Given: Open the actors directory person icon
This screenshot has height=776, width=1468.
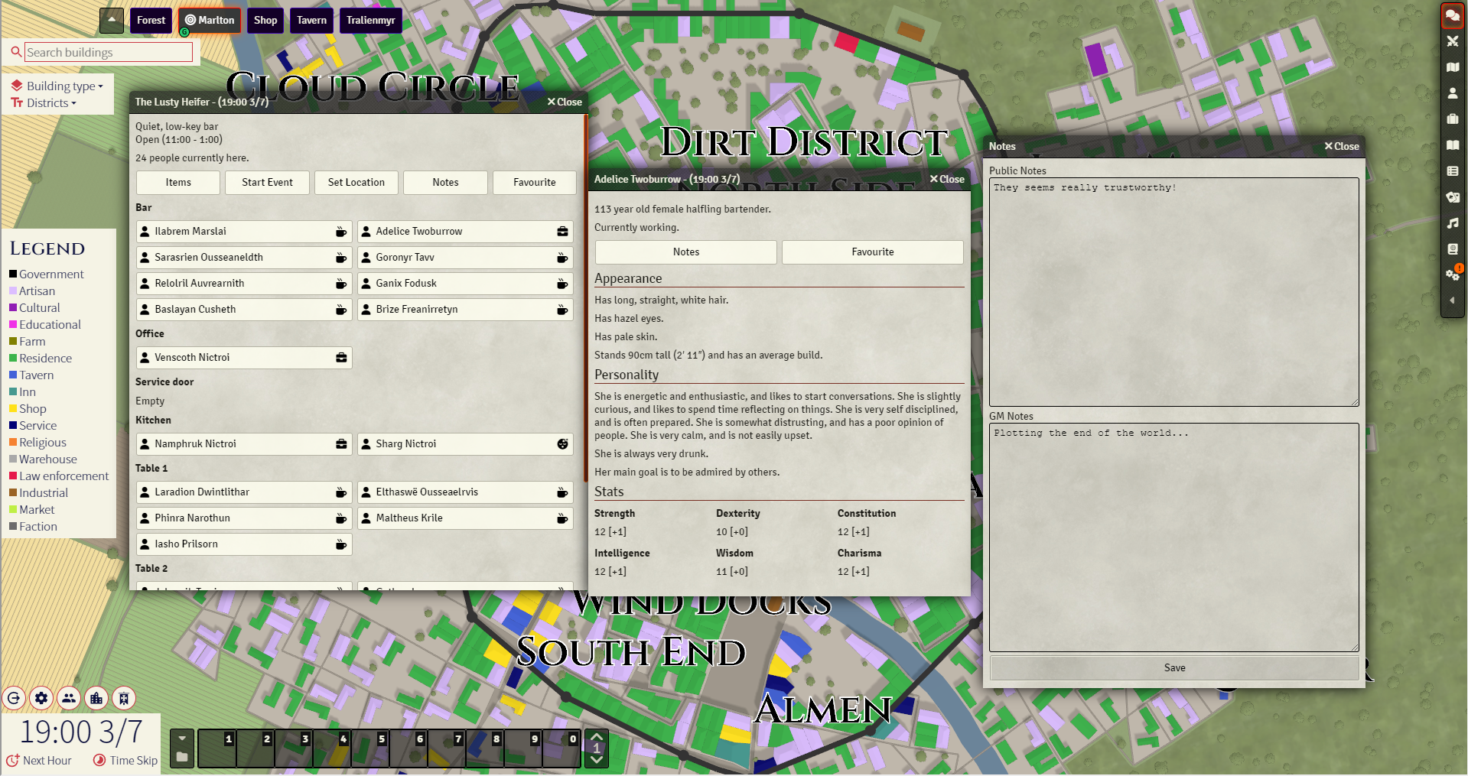Looking at the screenshot, I should point(1452,93).
